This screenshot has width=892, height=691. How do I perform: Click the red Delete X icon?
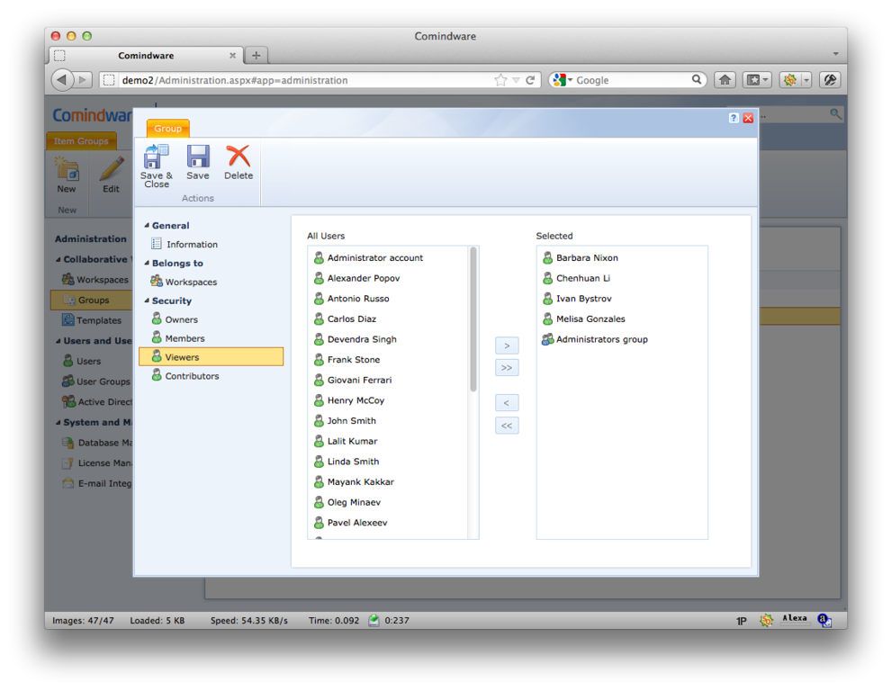(x=239, y=156)
